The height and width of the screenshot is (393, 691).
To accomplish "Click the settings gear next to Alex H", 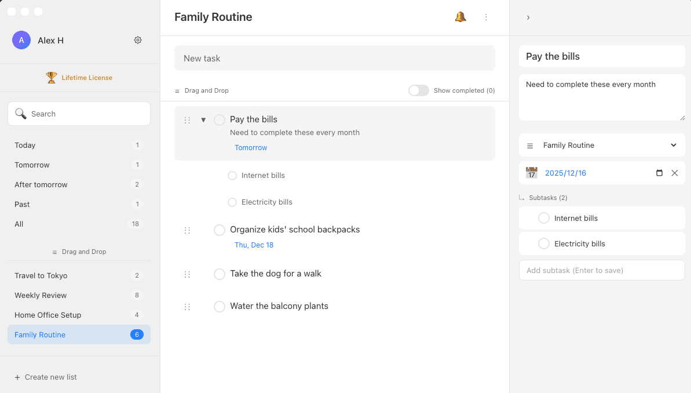I will (x=137, y=40).
